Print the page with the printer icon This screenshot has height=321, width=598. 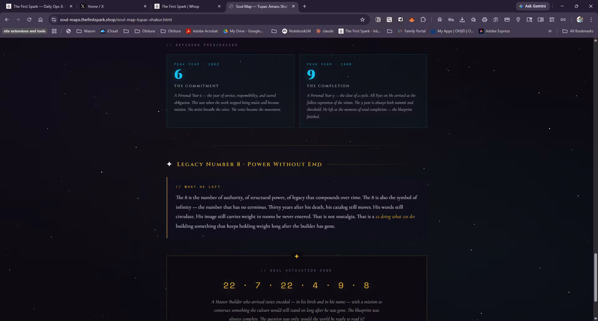point(485,20)
